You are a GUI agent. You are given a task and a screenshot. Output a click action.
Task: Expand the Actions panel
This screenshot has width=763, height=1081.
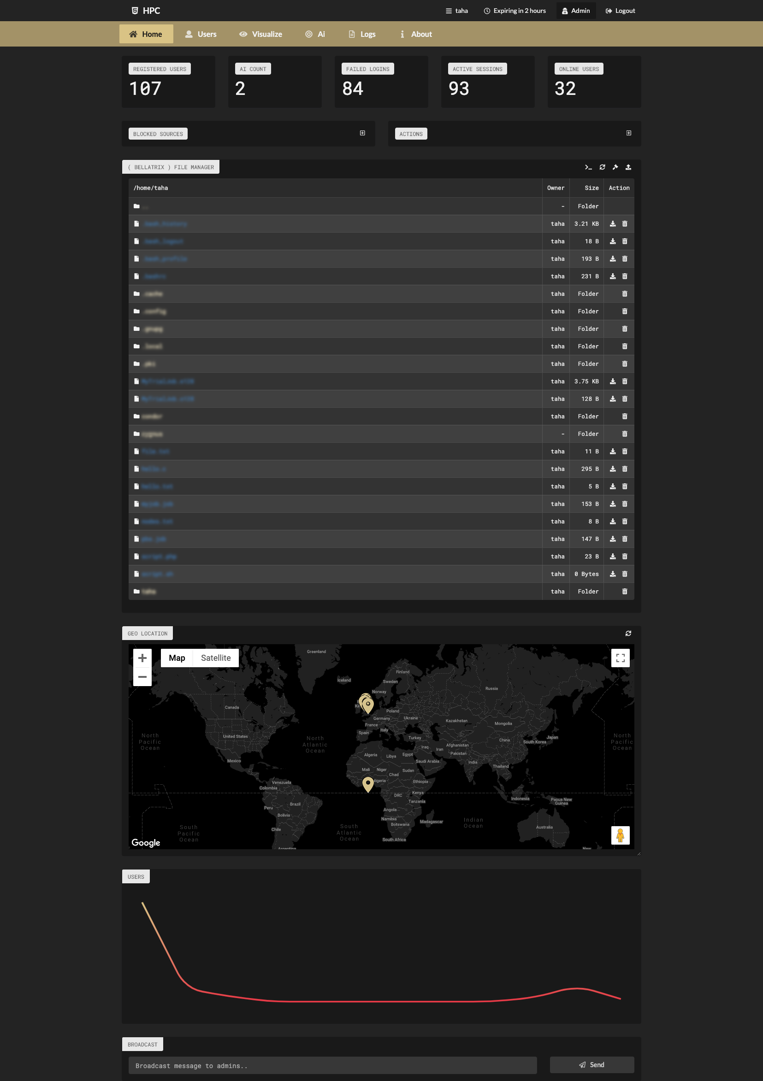[628, 133]
